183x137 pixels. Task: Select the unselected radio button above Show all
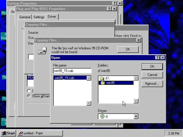point(29,91)
